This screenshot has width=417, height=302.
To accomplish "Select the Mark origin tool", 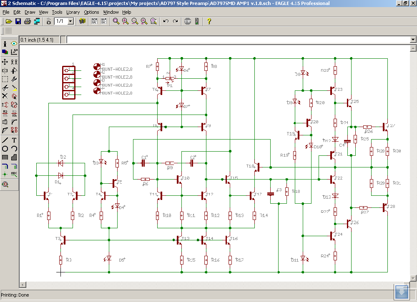I will [x=14, y=52].
